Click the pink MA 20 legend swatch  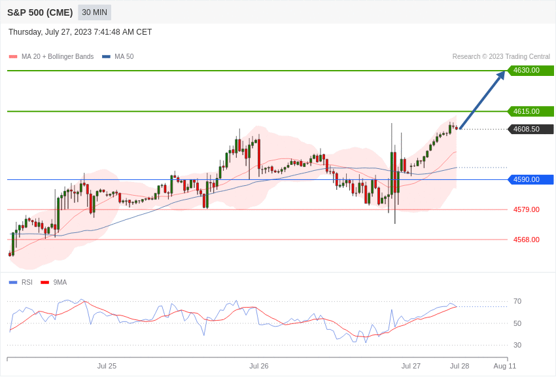13,57
